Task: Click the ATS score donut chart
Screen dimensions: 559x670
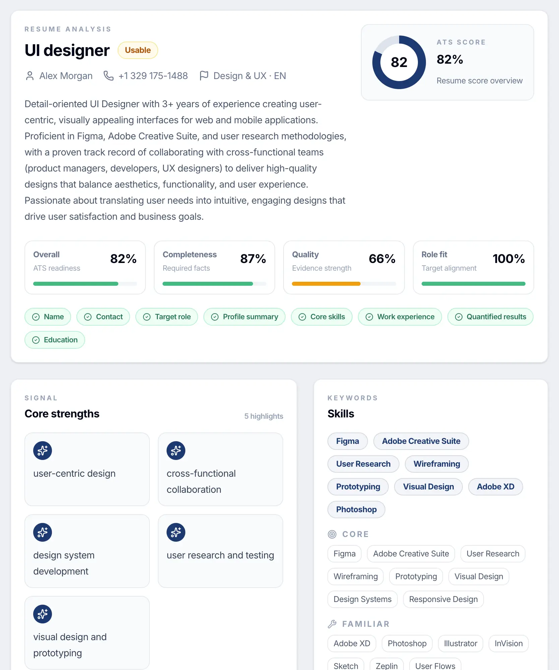Action: coord(399,62)
